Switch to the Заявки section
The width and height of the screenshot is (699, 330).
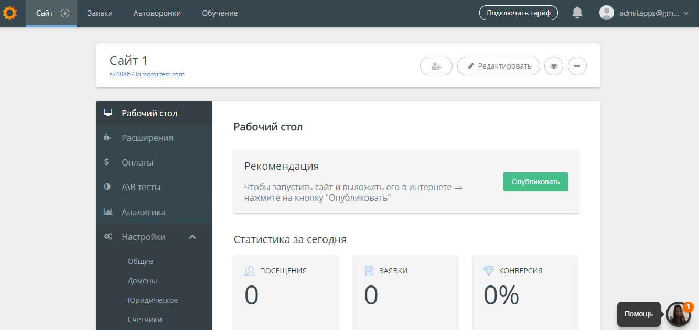tap(100, 13)
